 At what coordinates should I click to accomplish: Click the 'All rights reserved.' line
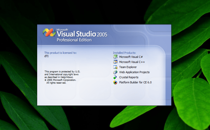pyautogui.click(x=56, y=83)
